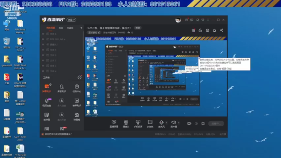Image resolution: width=281 pixels, height=158 pixels.
Task: Open the settings gear in bottom bar
Action: click(203, 124)
